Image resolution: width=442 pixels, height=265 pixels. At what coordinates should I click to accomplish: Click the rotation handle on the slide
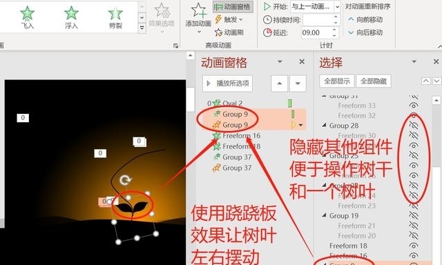pos(125,180)
